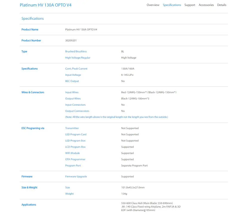Click the Output Connecotors field label
Viewport: 250px width, 214px height.
click(x=77, y=111)
